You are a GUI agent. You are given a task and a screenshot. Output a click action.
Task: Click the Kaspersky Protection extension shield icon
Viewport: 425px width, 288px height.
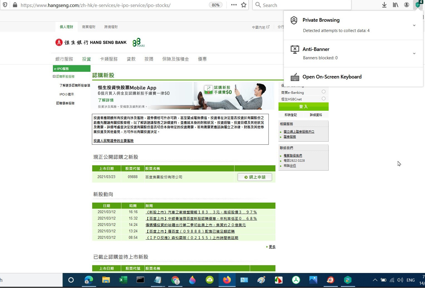[418, 5]
